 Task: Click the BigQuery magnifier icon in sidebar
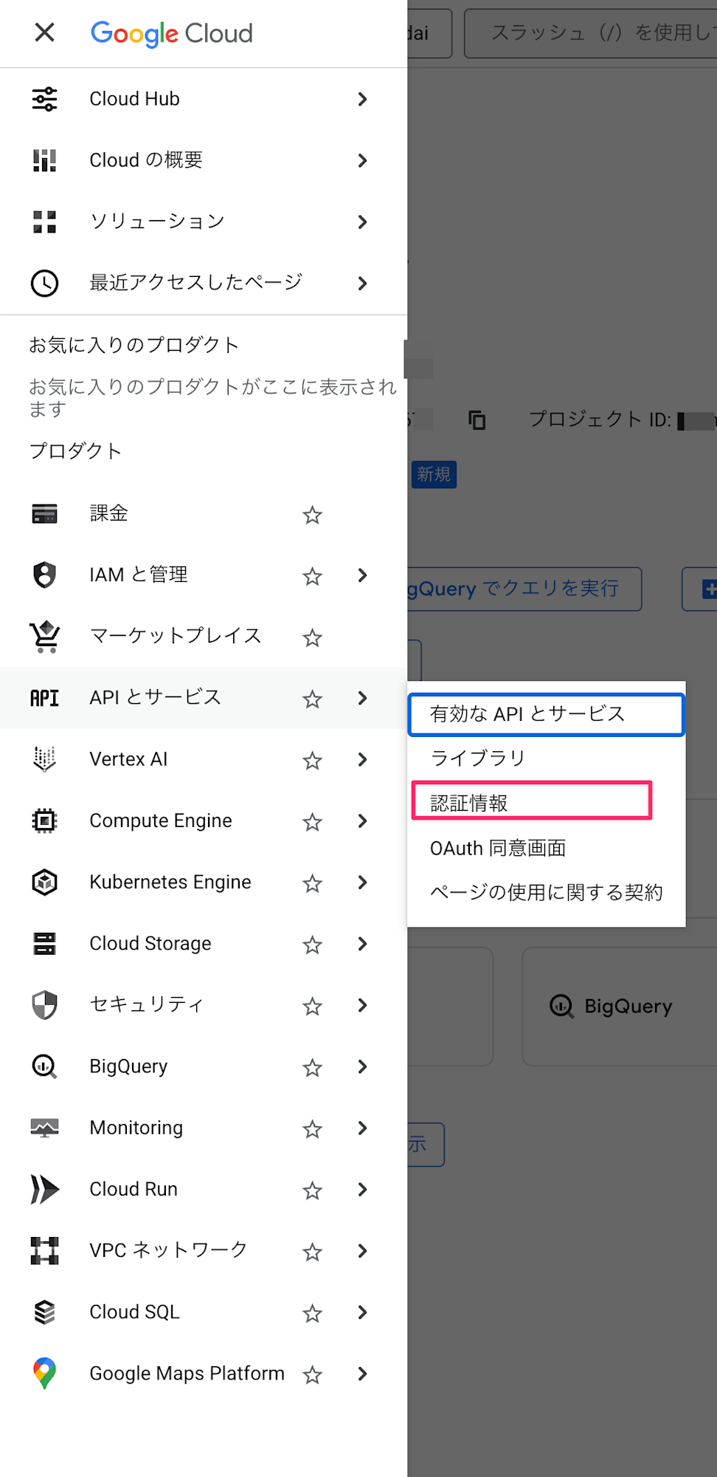(x=44, y=1066)
